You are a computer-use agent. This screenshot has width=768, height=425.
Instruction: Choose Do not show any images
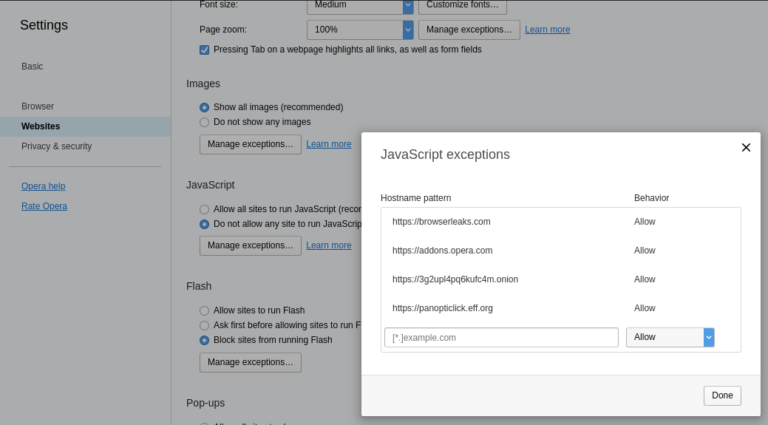[x=205, y=122]
